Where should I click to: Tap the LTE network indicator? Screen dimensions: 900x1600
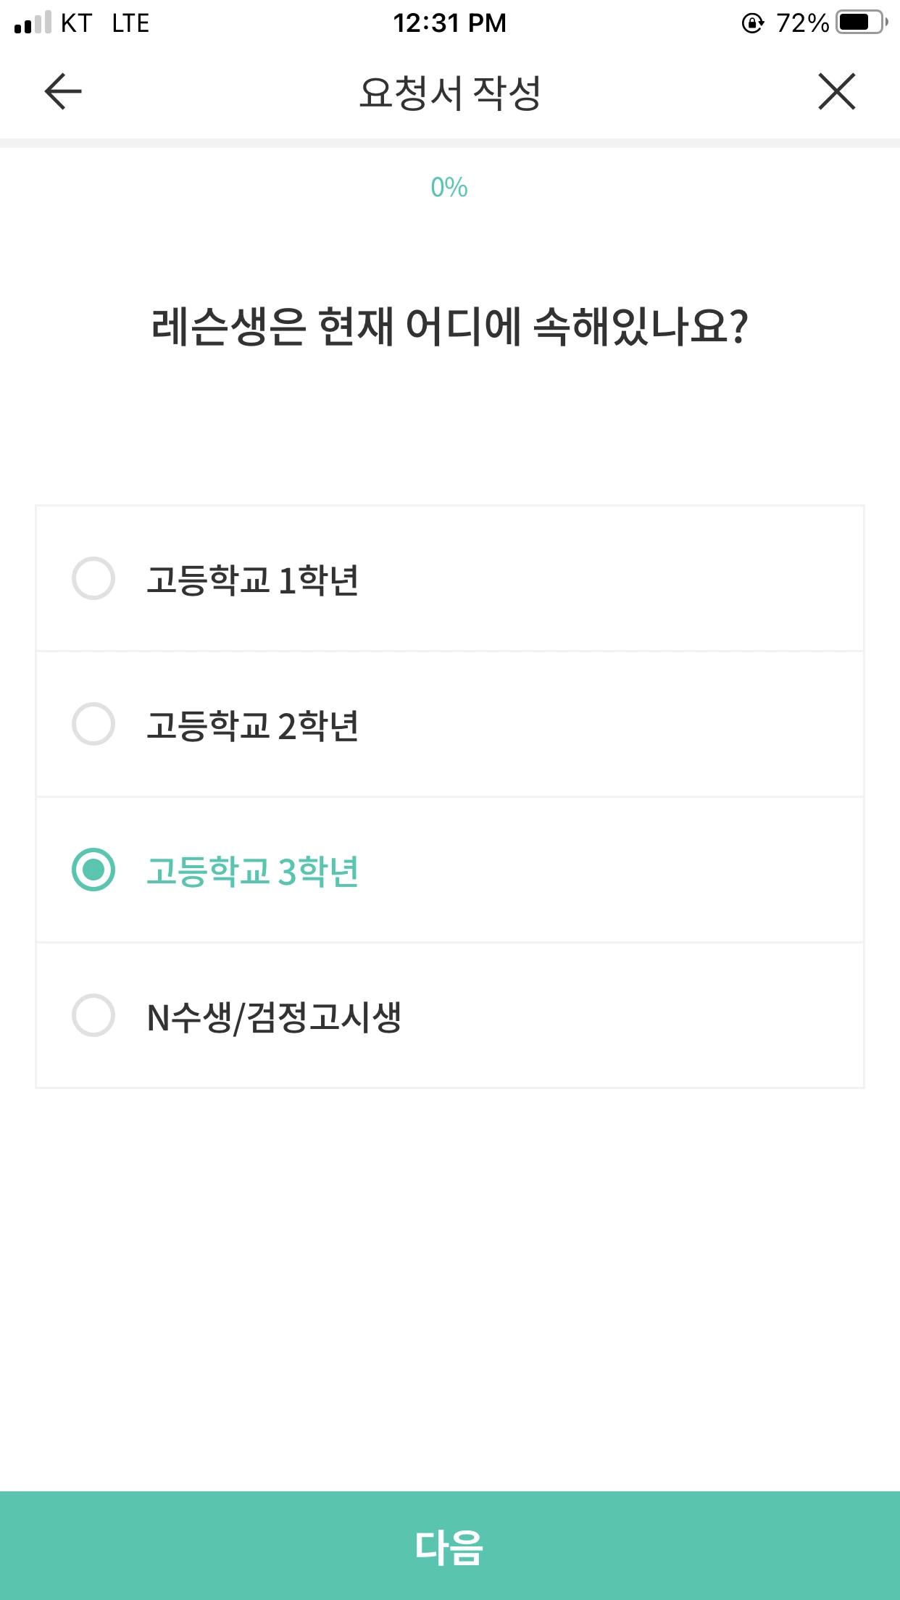click(130, 23)
